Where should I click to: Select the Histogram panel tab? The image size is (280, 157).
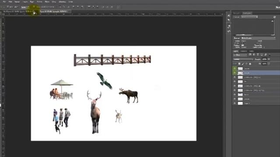coord(247,14)
